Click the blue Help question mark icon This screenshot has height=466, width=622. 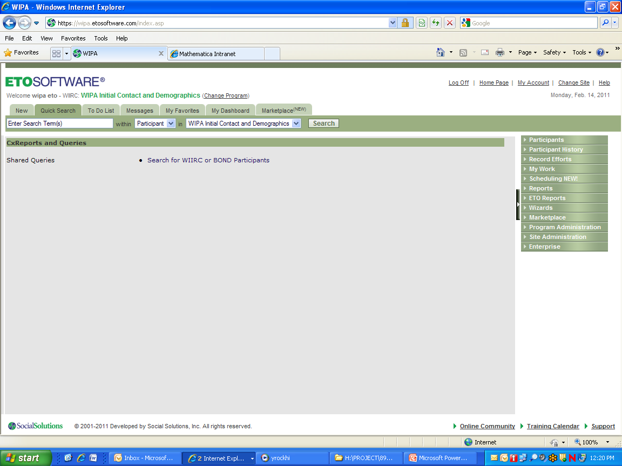coord(600,52)
